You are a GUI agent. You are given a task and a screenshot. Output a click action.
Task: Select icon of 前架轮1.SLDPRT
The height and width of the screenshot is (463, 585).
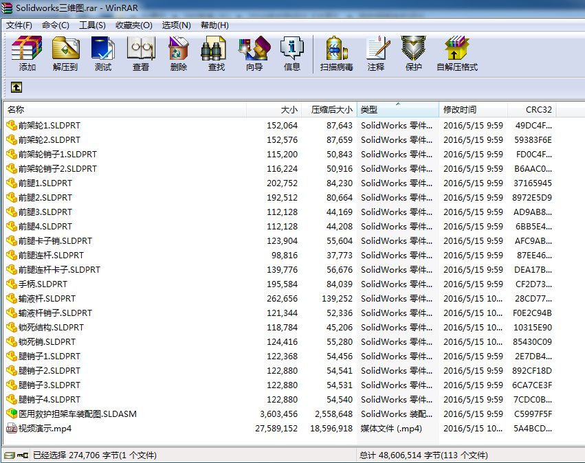pyautogui.click(x=12, y=125)
